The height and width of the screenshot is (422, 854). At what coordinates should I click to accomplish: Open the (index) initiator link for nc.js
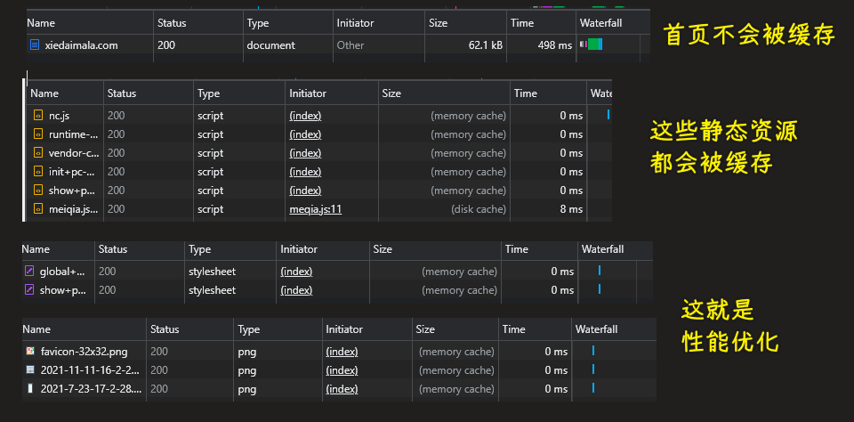(x=305, y=116)
